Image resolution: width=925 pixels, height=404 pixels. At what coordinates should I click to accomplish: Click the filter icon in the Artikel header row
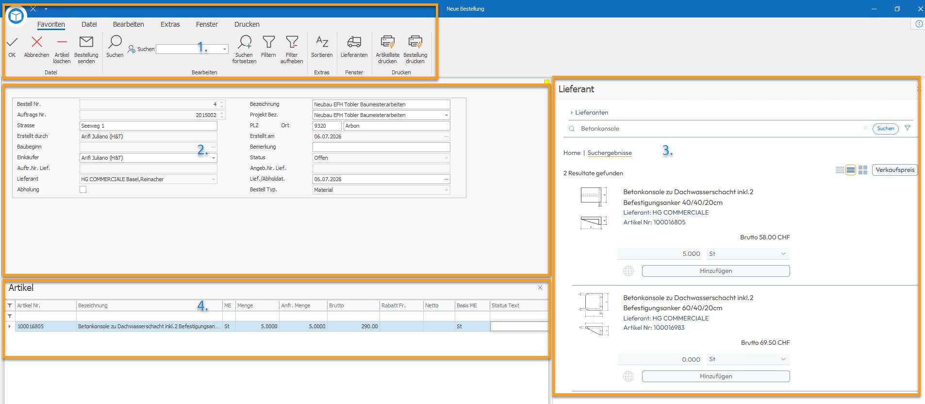[x=10, y=305]
